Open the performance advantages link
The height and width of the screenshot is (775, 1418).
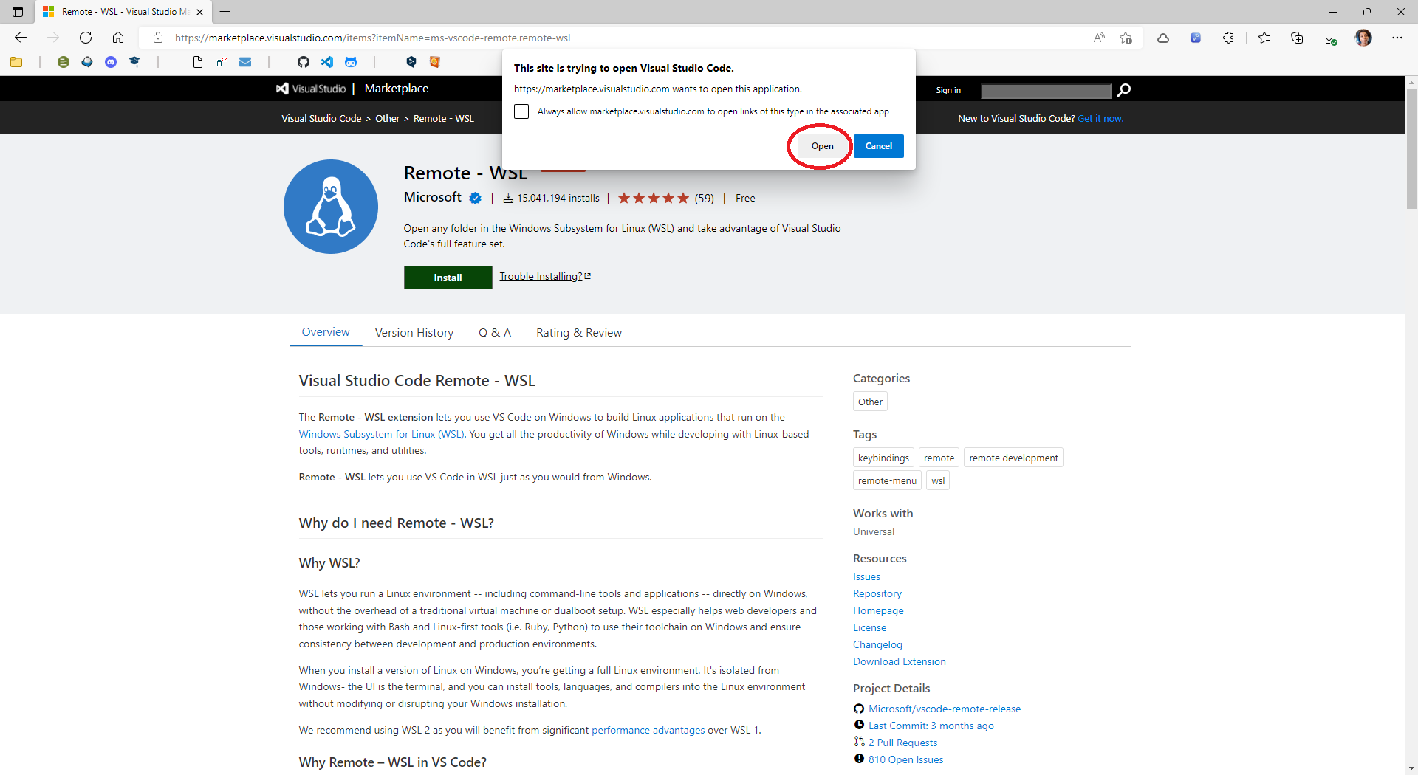coord(648,730)
